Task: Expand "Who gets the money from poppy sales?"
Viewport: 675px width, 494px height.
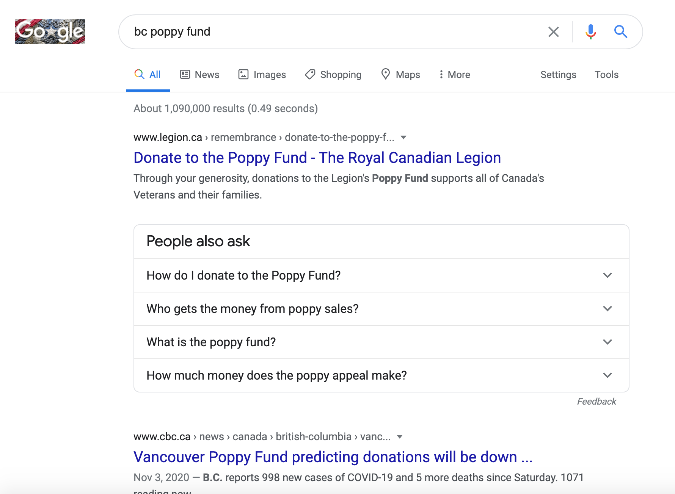Action: click(x=381, y=309)
